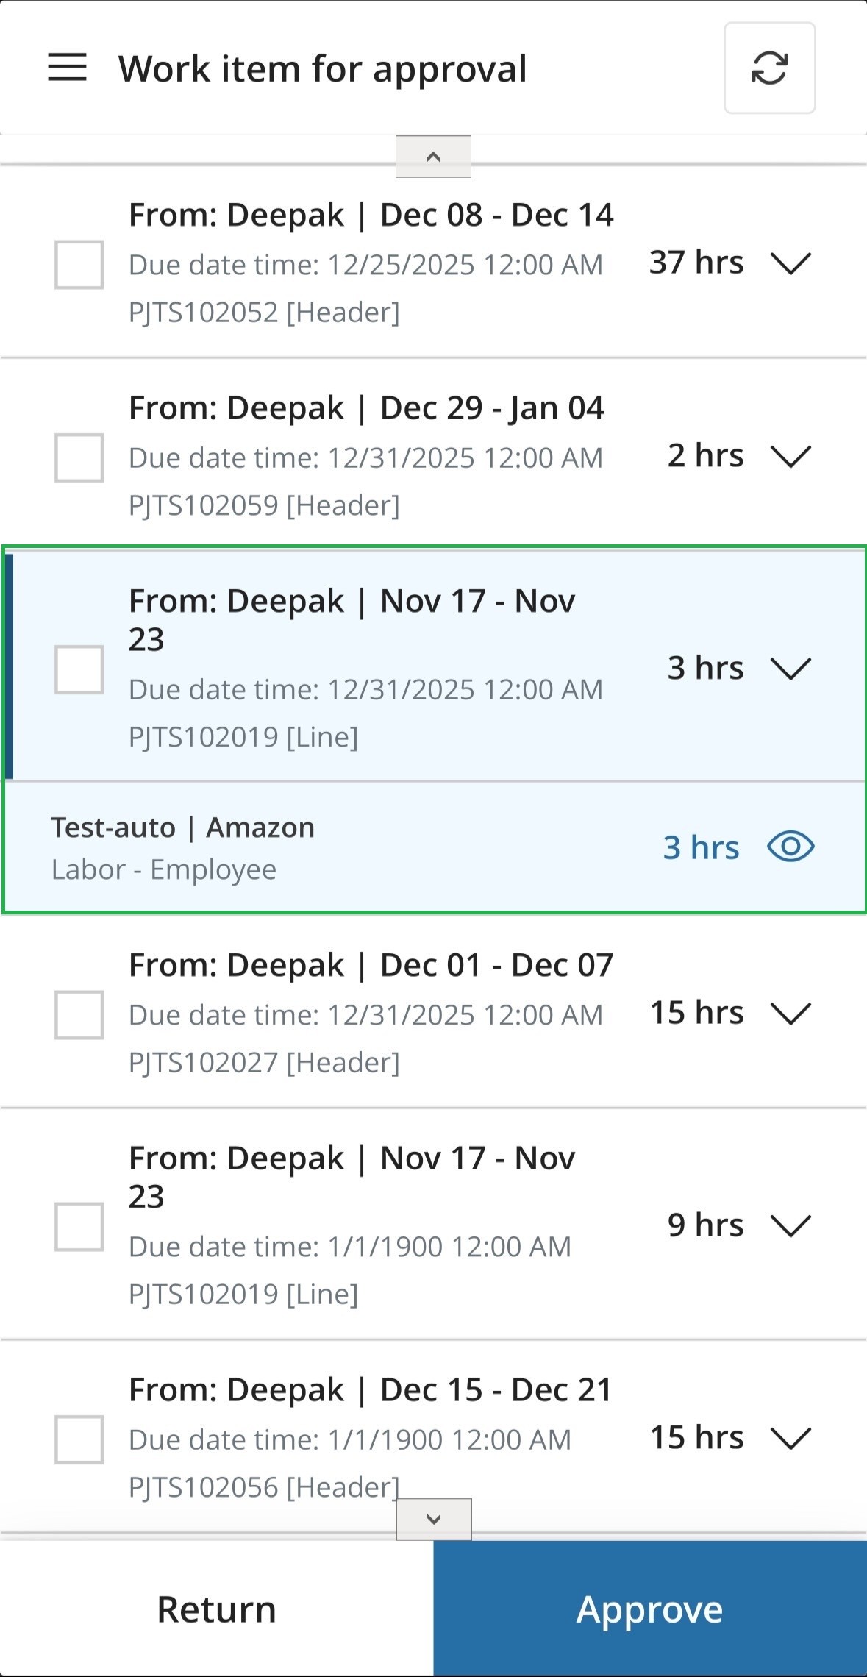Select checkbox for Dec 15 - Dec 21 item

click(79, 1439)
